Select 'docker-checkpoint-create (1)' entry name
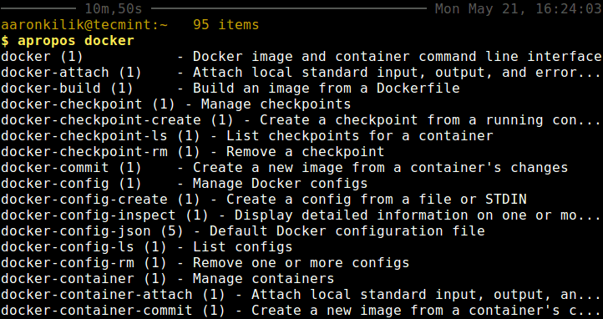This screenshot has width=603, height=319. click(x=117, y=120)
